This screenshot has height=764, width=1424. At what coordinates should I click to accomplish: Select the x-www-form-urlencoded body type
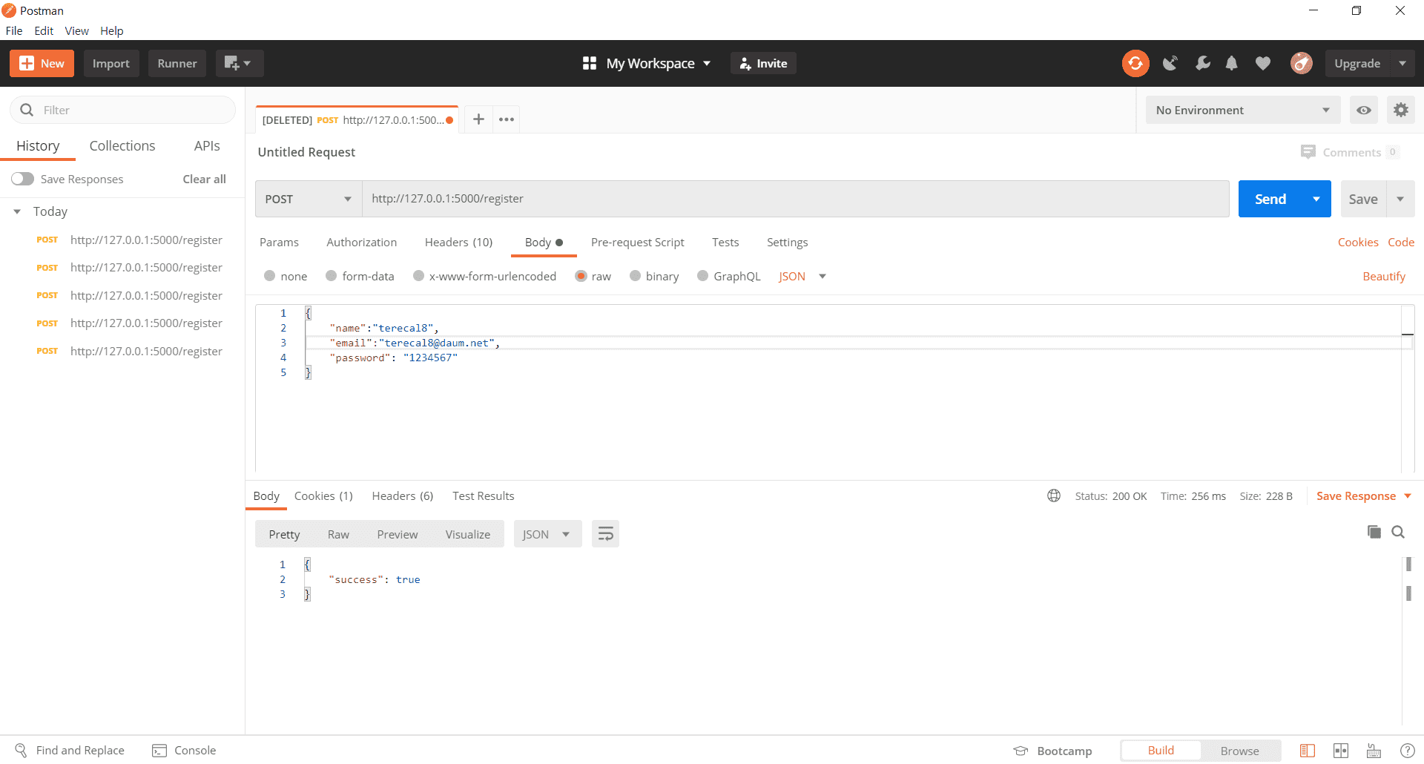[419, 276]
